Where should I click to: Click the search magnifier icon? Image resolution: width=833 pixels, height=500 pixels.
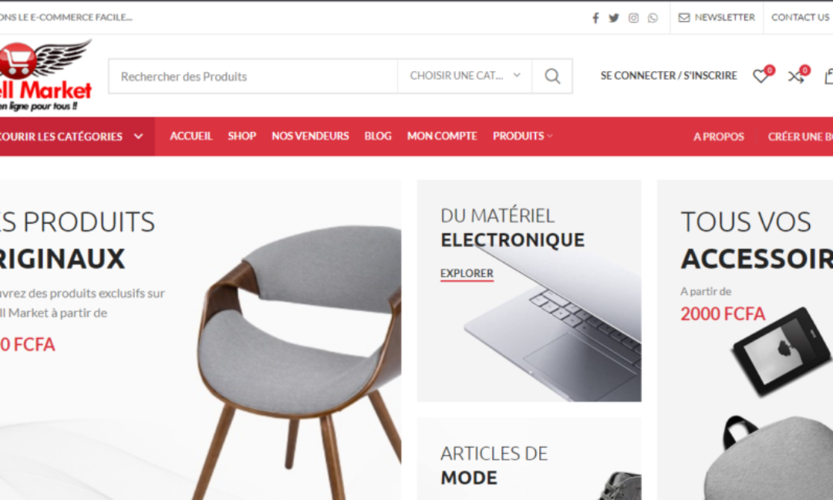point(552,76)
